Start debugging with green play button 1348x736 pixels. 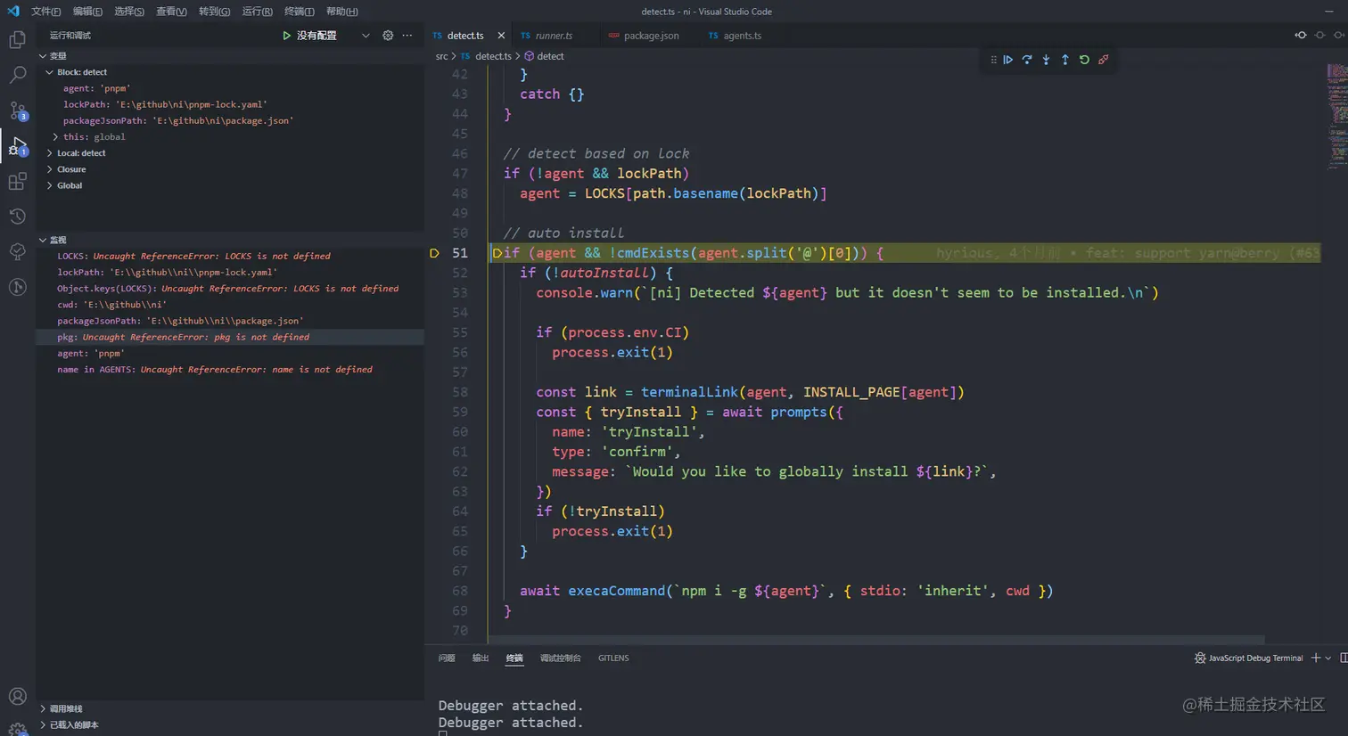click(x=286, y=36)
